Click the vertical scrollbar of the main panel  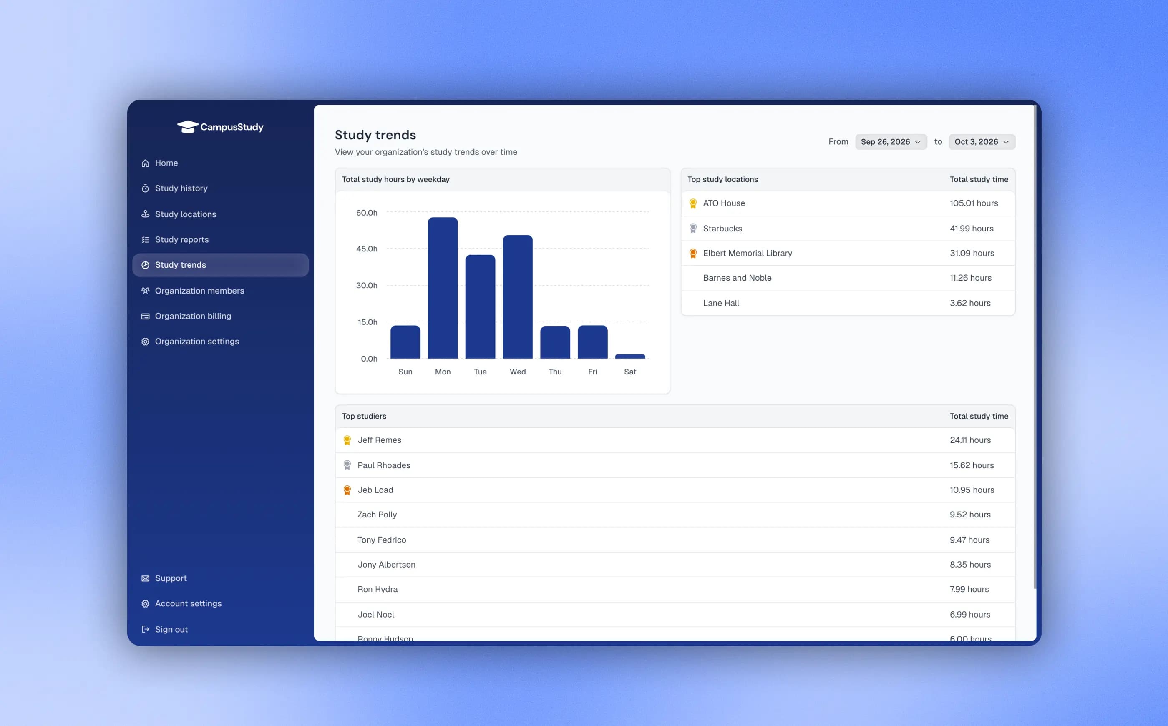pos(1035,347)
